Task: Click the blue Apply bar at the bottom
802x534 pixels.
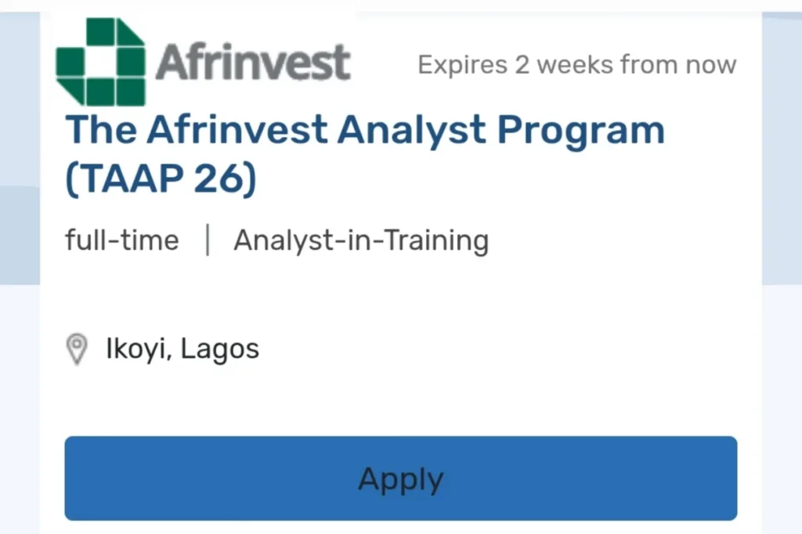Action: point(400,478)
